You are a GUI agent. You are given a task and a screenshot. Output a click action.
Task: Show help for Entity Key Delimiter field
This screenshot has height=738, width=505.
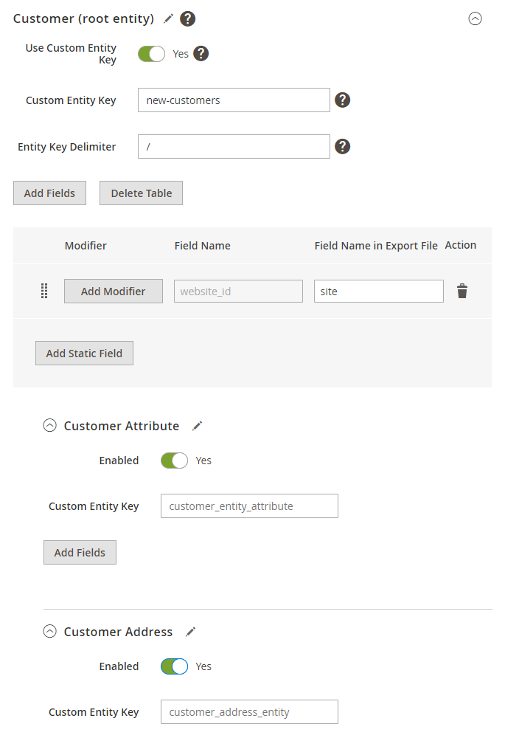pos(342,147)
